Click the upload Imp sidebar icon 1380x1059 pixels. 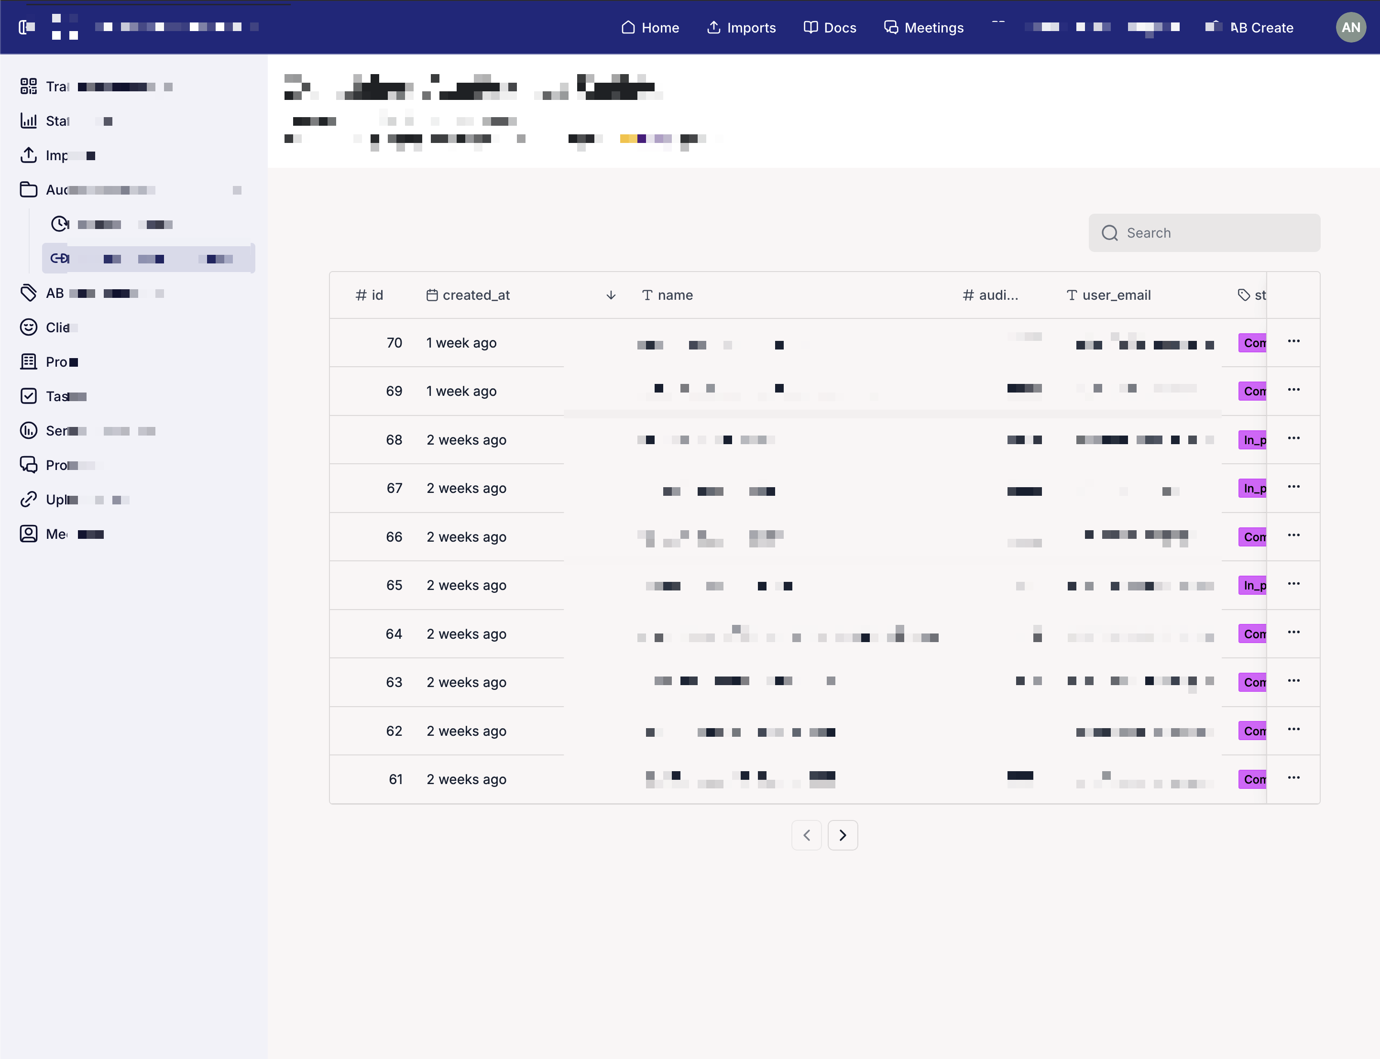point(28,155)
